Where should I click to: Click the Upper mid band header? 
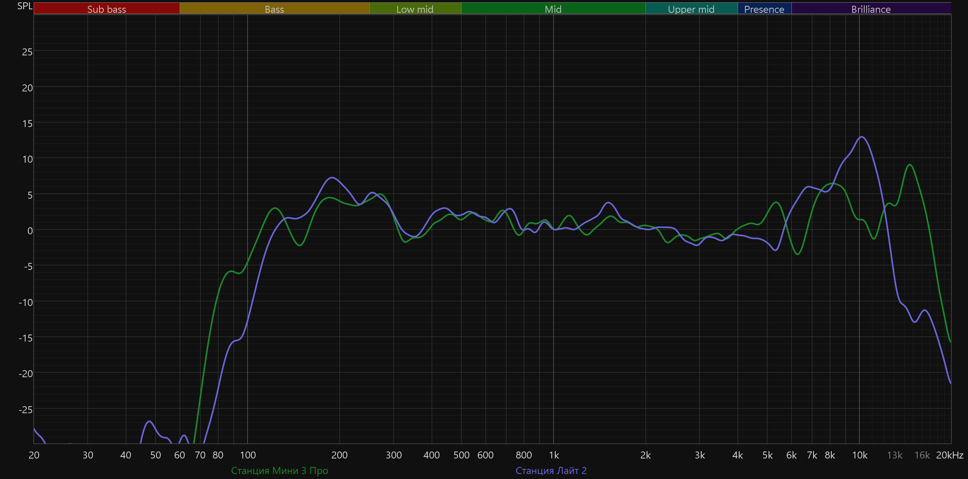coord(691,9)
